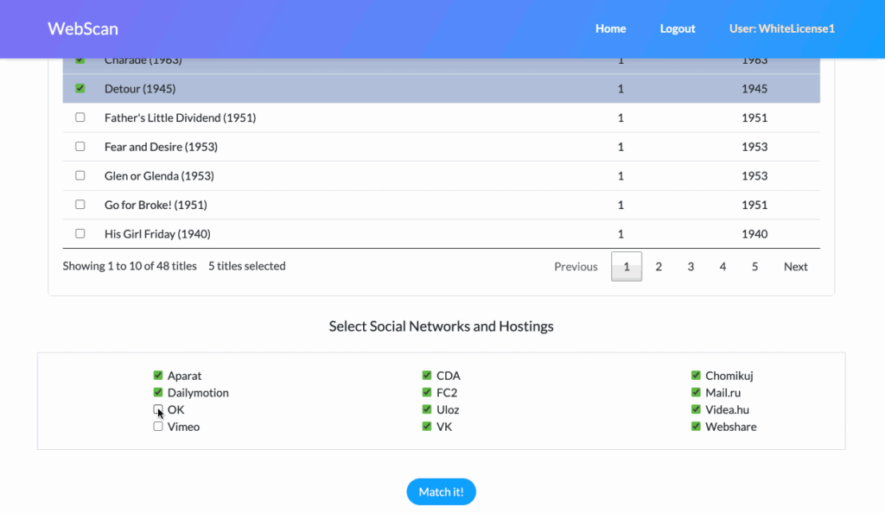Select the His Girl Friday (1940) checkbox
Viewport: 885px width, 513px height.
pos(80,233)
